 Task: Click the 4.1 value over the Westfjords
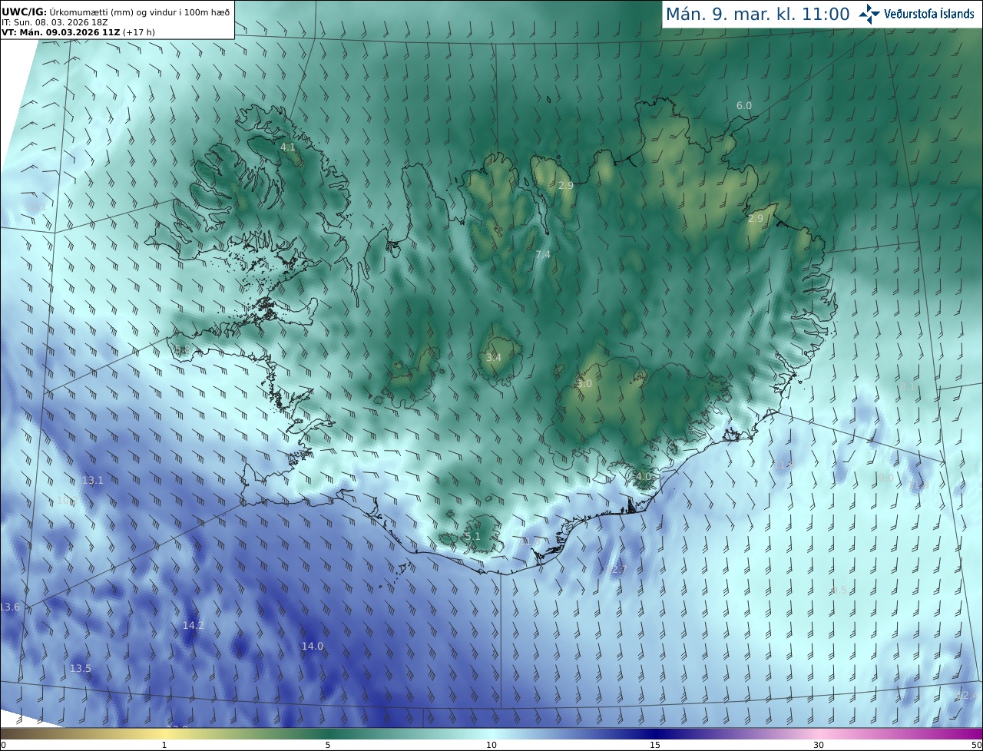pyautogui.click(x=287, y=146)
